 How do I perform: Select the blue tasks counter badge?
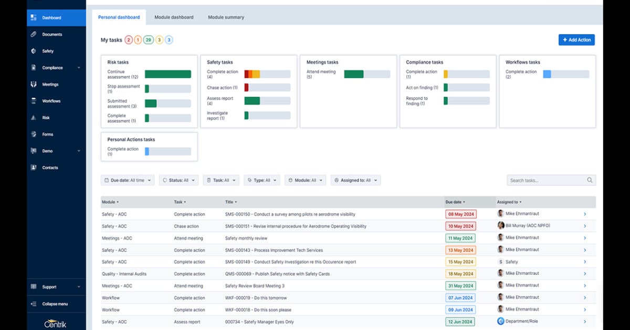pos(169,39)
